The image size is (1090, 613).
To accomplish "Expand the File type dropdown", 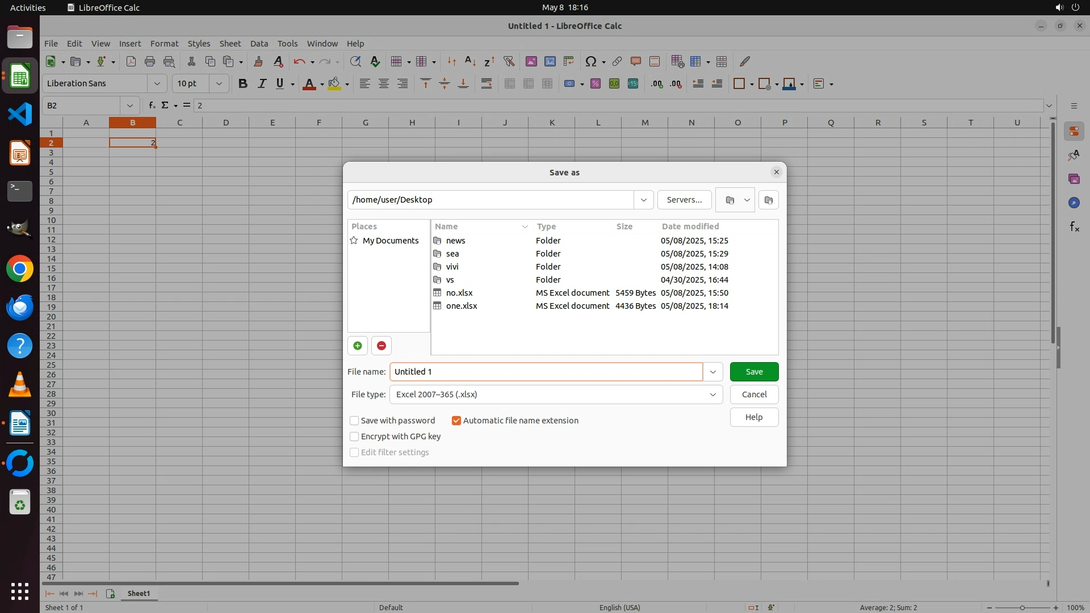I will click(x=712, y=394).
